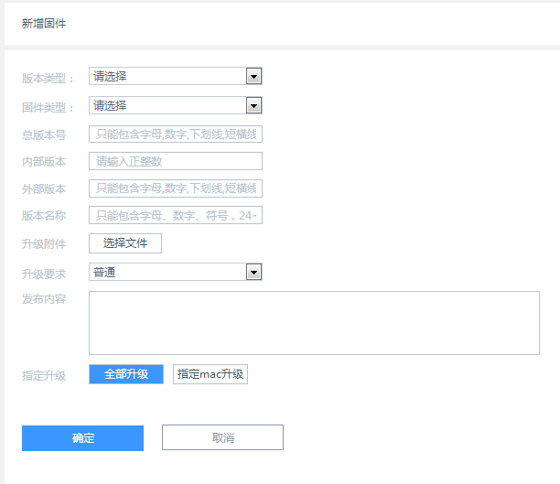Select the 全部升级 option
560x484 pixels.
(126, 374)
